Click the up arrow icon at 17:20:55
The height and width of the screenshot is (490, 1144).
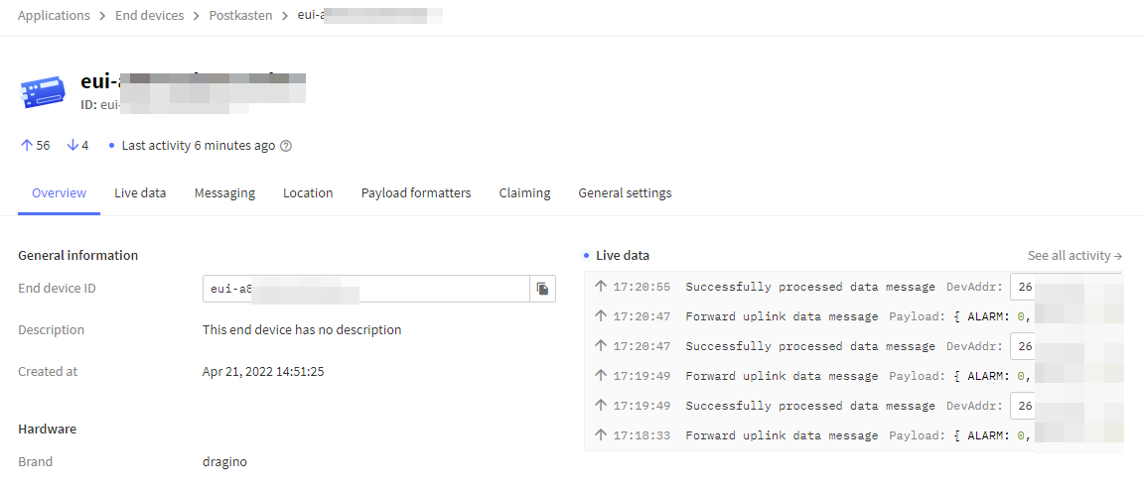(601, 287)
